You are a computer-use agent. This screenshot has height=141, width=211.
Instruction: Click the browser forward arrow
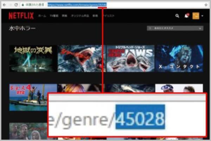10,5
